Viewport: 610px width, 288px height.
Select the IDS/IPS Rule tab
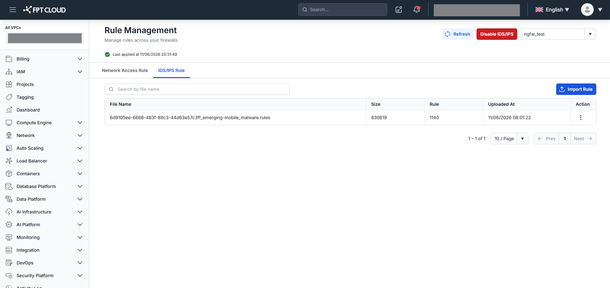(x=171, y=70)
